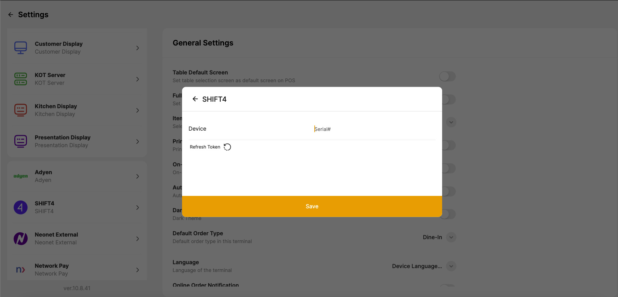This screenshot has width=618, height=297.
Task: Select the Presentation Display menu title
Action: tap(63, 137)
